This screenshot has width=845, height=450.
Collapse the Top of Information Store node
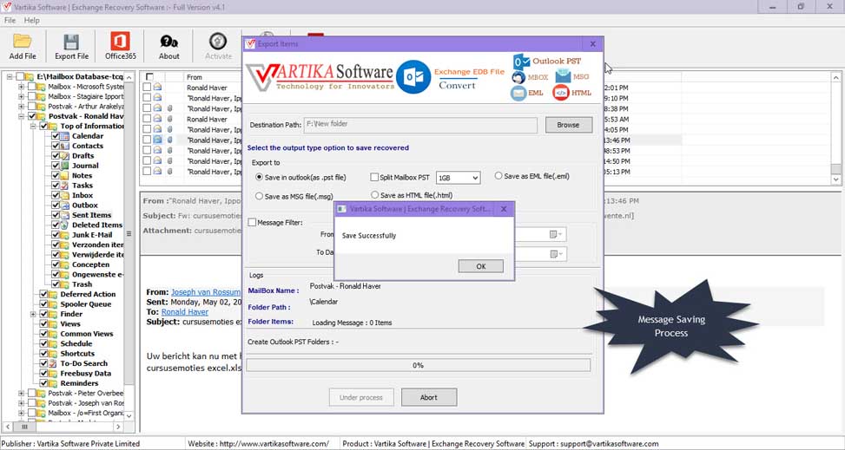[x=33, y=126]
